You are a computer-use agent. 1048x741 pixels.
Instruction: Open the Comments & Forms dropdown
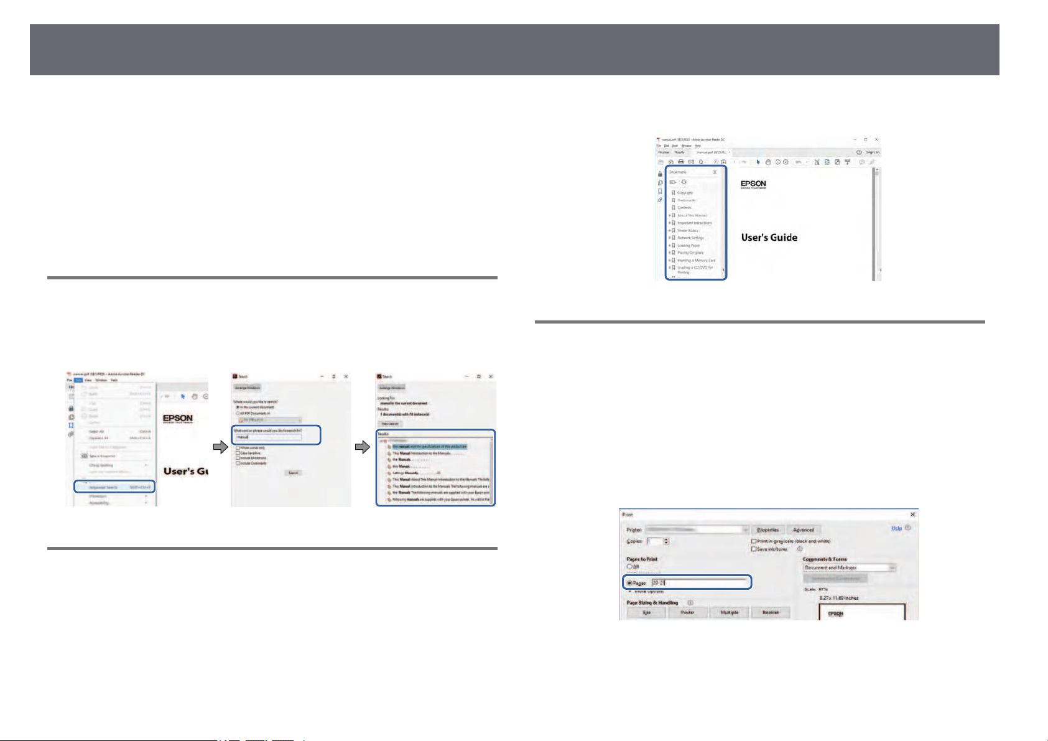[x=850, y=567]
